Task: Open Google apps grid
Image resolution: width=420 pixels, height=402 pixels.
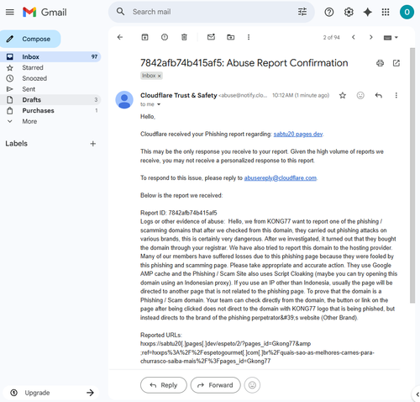Action: [x=386, y=12]
